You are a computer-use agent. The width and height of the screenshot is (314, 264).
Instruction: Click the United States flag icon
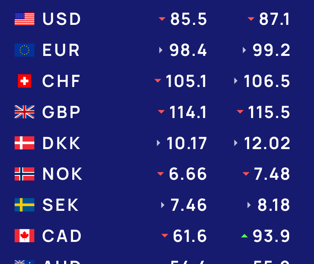[x=24, y=19]
